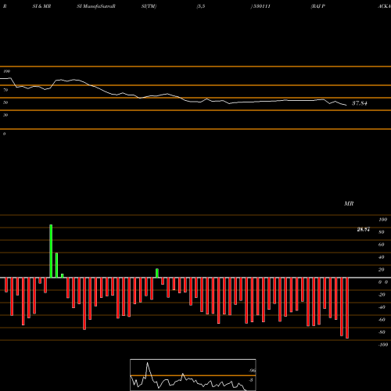This screenshot has width=391, height=391.
Task: Click the -60 label on the MR axis
Action: click(x=382, y=320)
